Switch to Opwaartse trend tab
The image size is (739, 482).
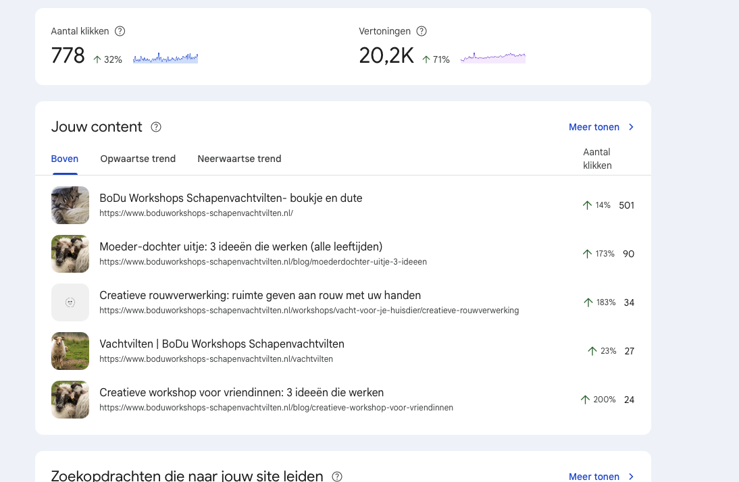pyautogui.click(x=138, y=159)
